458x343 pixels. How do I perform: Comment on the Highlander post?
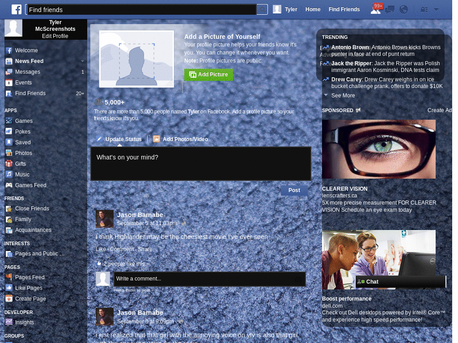pos(122,249)
